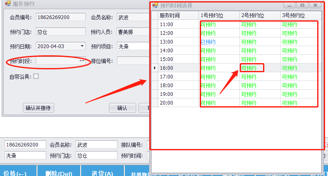This screenshot has width=328, height=176.
Task: Click the 价格(←) toolbar button
Action: [18, 171]
